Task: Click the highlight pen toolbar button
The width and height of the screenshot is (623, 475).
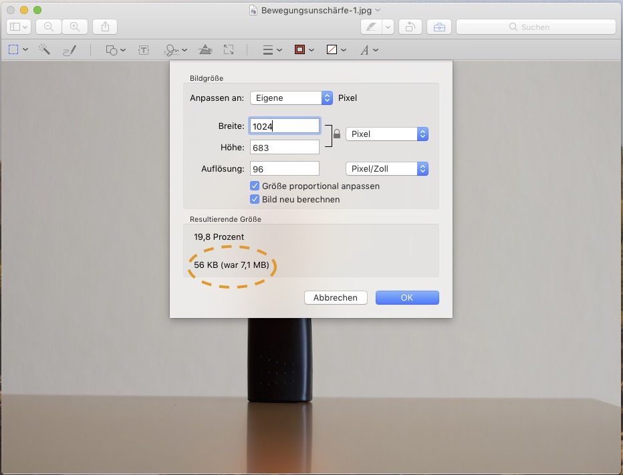Action: [371, 27]
